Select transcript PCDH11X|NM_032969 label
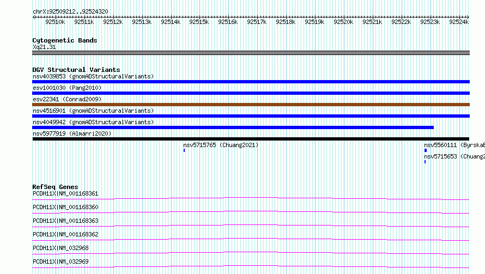This screenshot has height=274, width=485. pos(60,261)
